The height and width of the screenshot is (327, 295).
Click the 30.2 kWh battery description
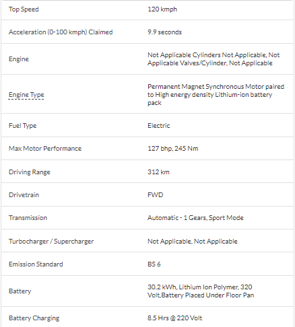tap(201, 291)
